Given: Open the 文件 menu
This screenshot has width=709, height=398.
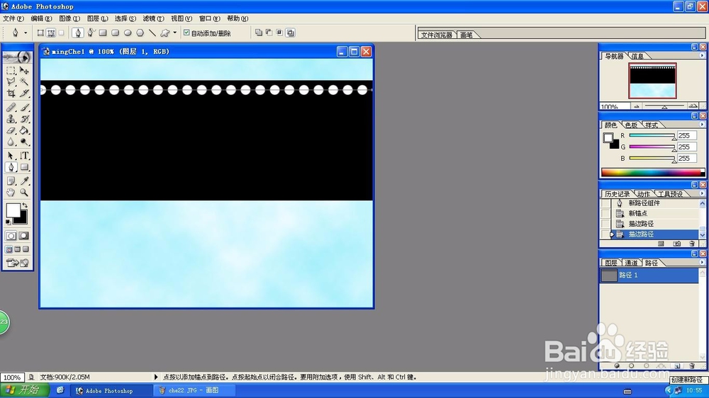Looking at the screenshot, I should [x=13, y=18].
